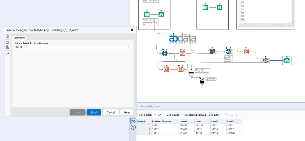Click the Level1 cell with value 111111
The image size is (305, 141).
point(203,125)
